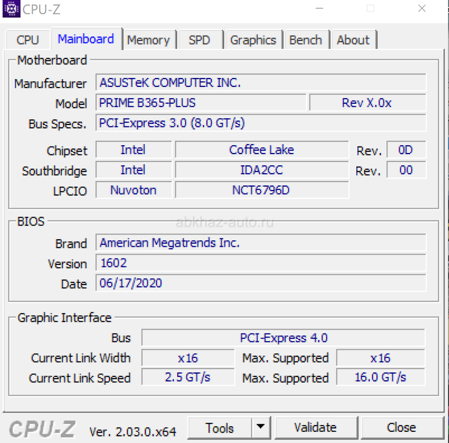Show the Graphics tab

[x=253, y=40]
